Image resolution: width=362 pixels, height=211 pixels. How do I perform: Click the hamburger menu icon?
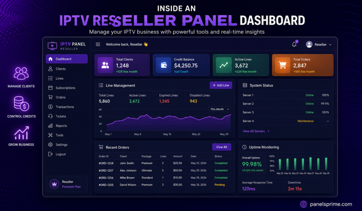98,44
